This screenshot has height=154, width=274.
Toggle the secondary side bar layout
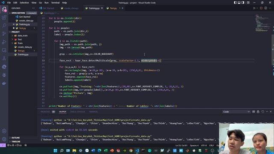pos(243,3)
